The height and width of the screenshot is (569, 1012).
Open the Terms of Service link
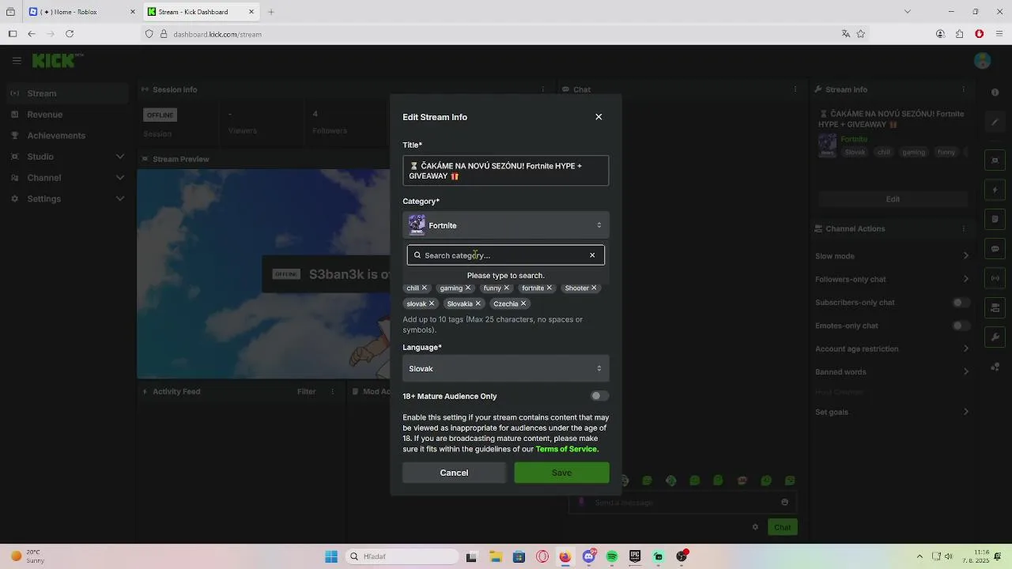[x=566, y=449]
